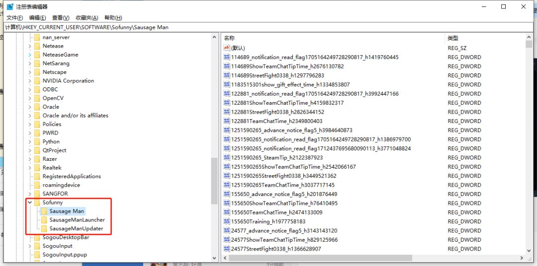Click folder icon next to Netease
Viewport: 537px width, 266px height.
[37, 46]
